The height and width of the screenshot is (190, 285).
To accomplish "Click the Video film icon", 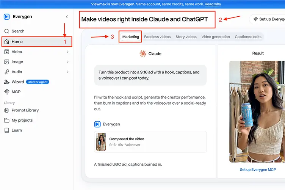I will coord(7,52).
